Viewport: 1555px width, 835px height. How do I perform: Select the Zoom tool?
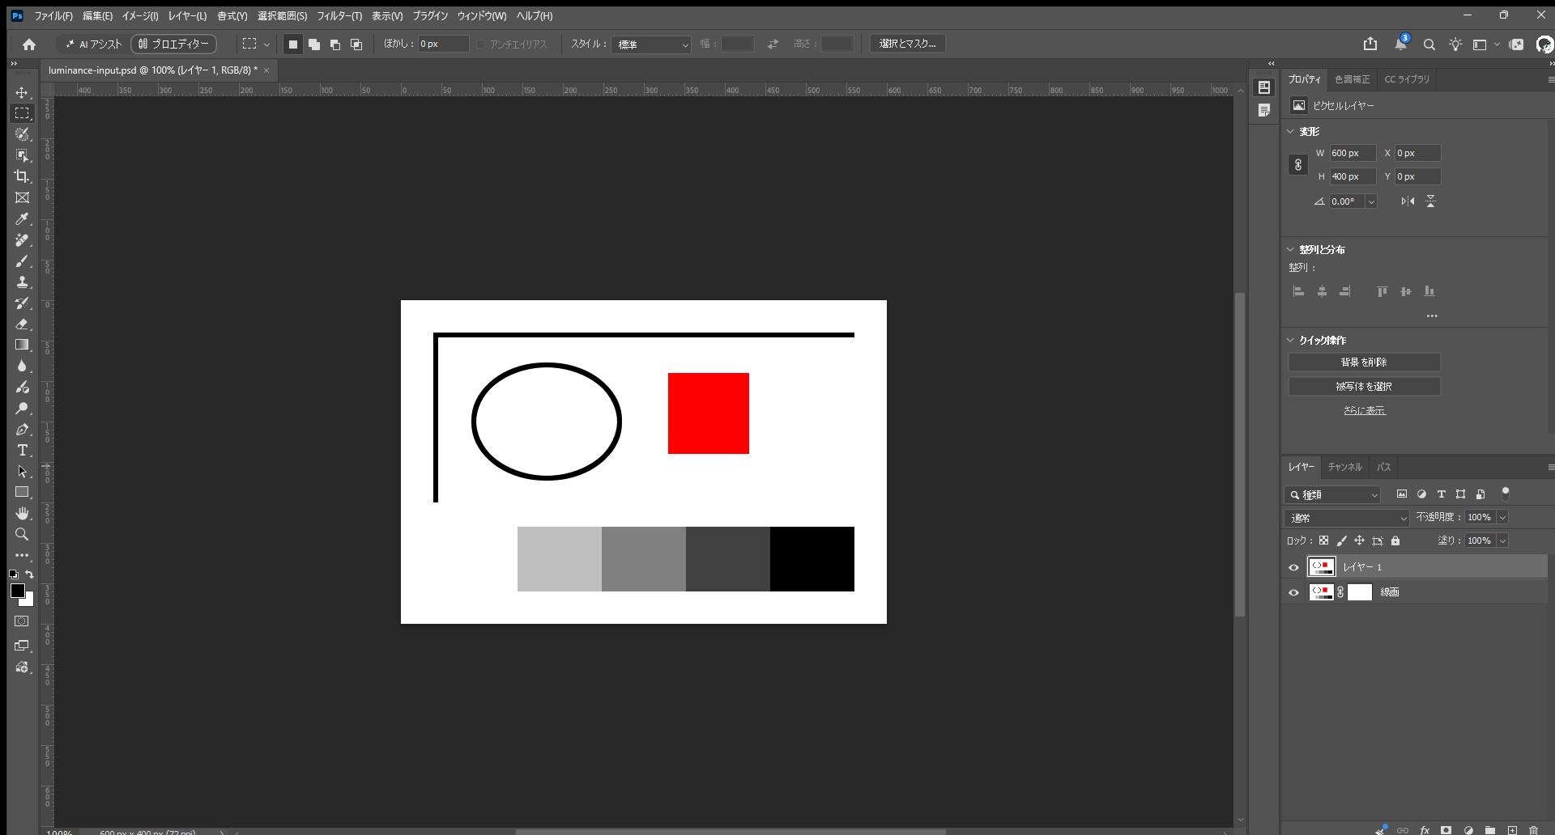point(22,534)
